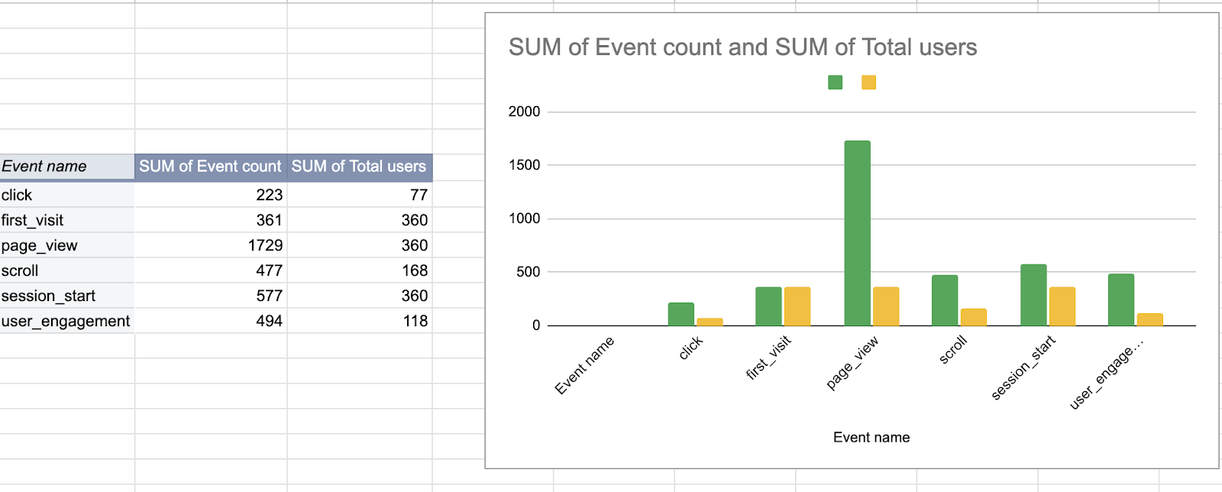Select the 'Event name' pivot header cell
1222x492 pixels.
click(67, 167)
